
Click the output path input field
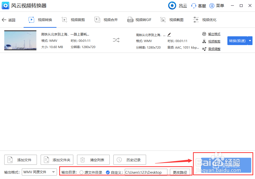[x=146, y=172]
